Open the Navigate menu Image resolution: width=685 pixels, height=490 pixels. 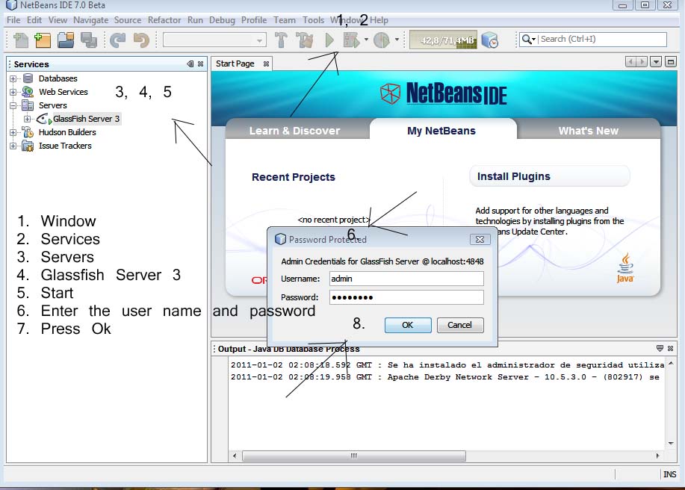tap(90, 20)
